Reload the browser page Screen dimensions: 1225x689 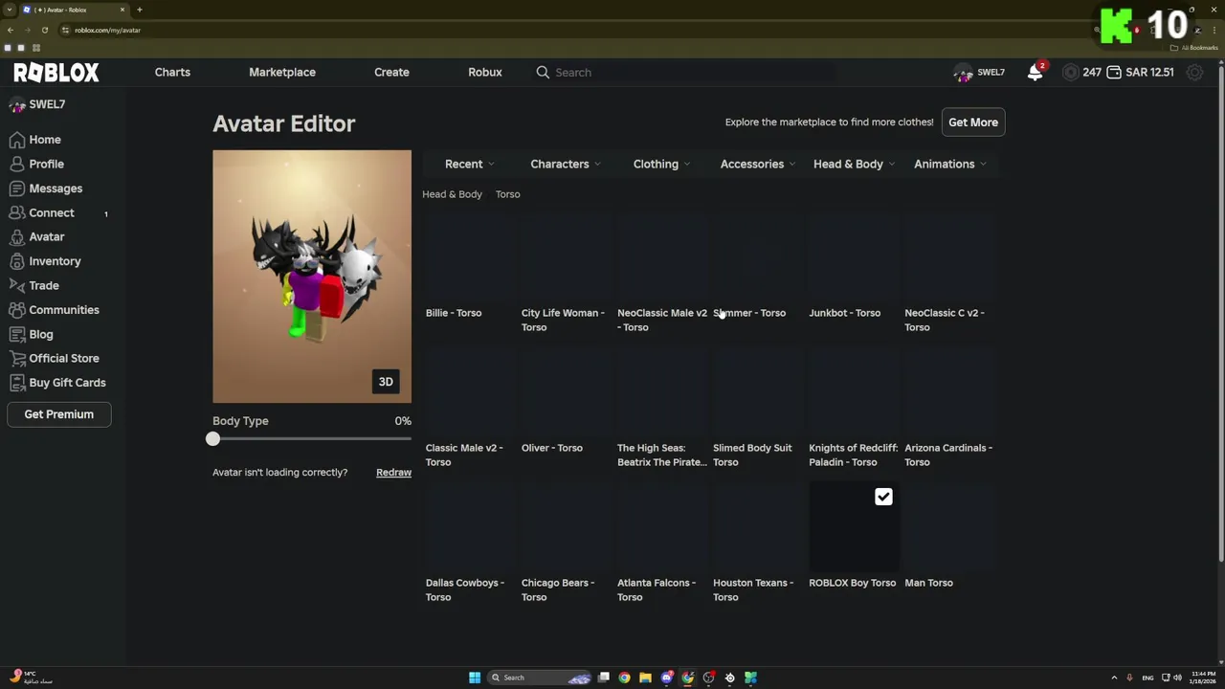coord(44,30)
